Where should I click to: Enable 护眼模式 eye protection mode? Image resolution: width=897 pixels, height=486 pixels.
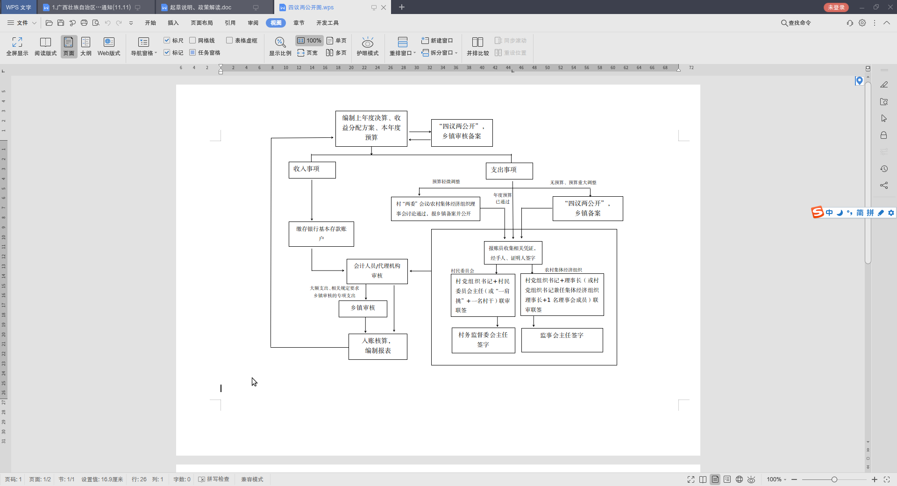click(368, 43)
